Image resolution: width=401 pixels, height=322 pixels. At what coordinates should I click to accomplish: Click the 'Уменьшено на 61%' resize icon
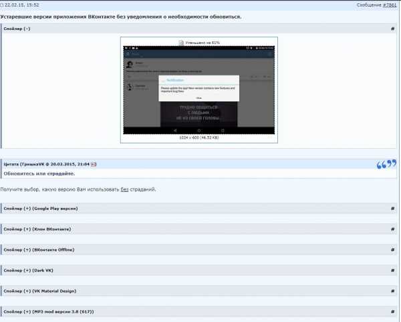[x=181, y=43]
